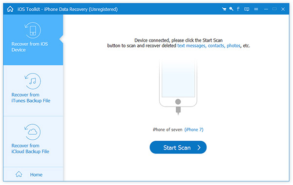Open the shopping cart purchase icon
This screenshot has height=185, width=293.
224,9
